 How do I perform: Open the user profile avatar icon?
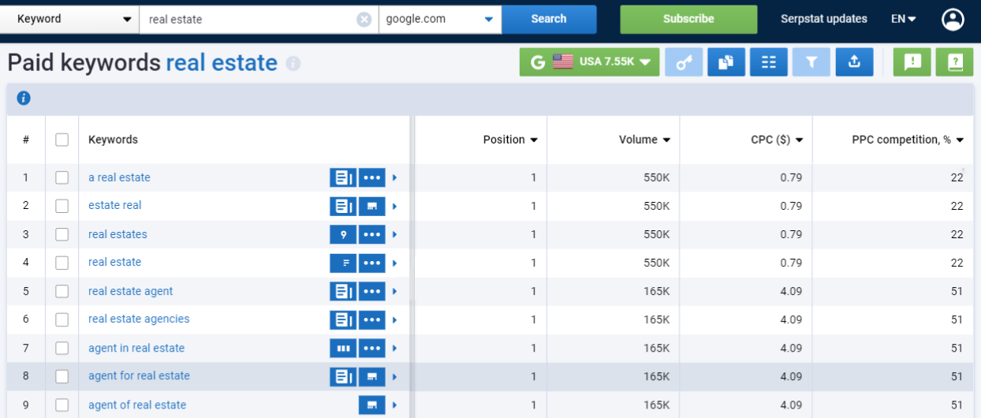point(953,19)
